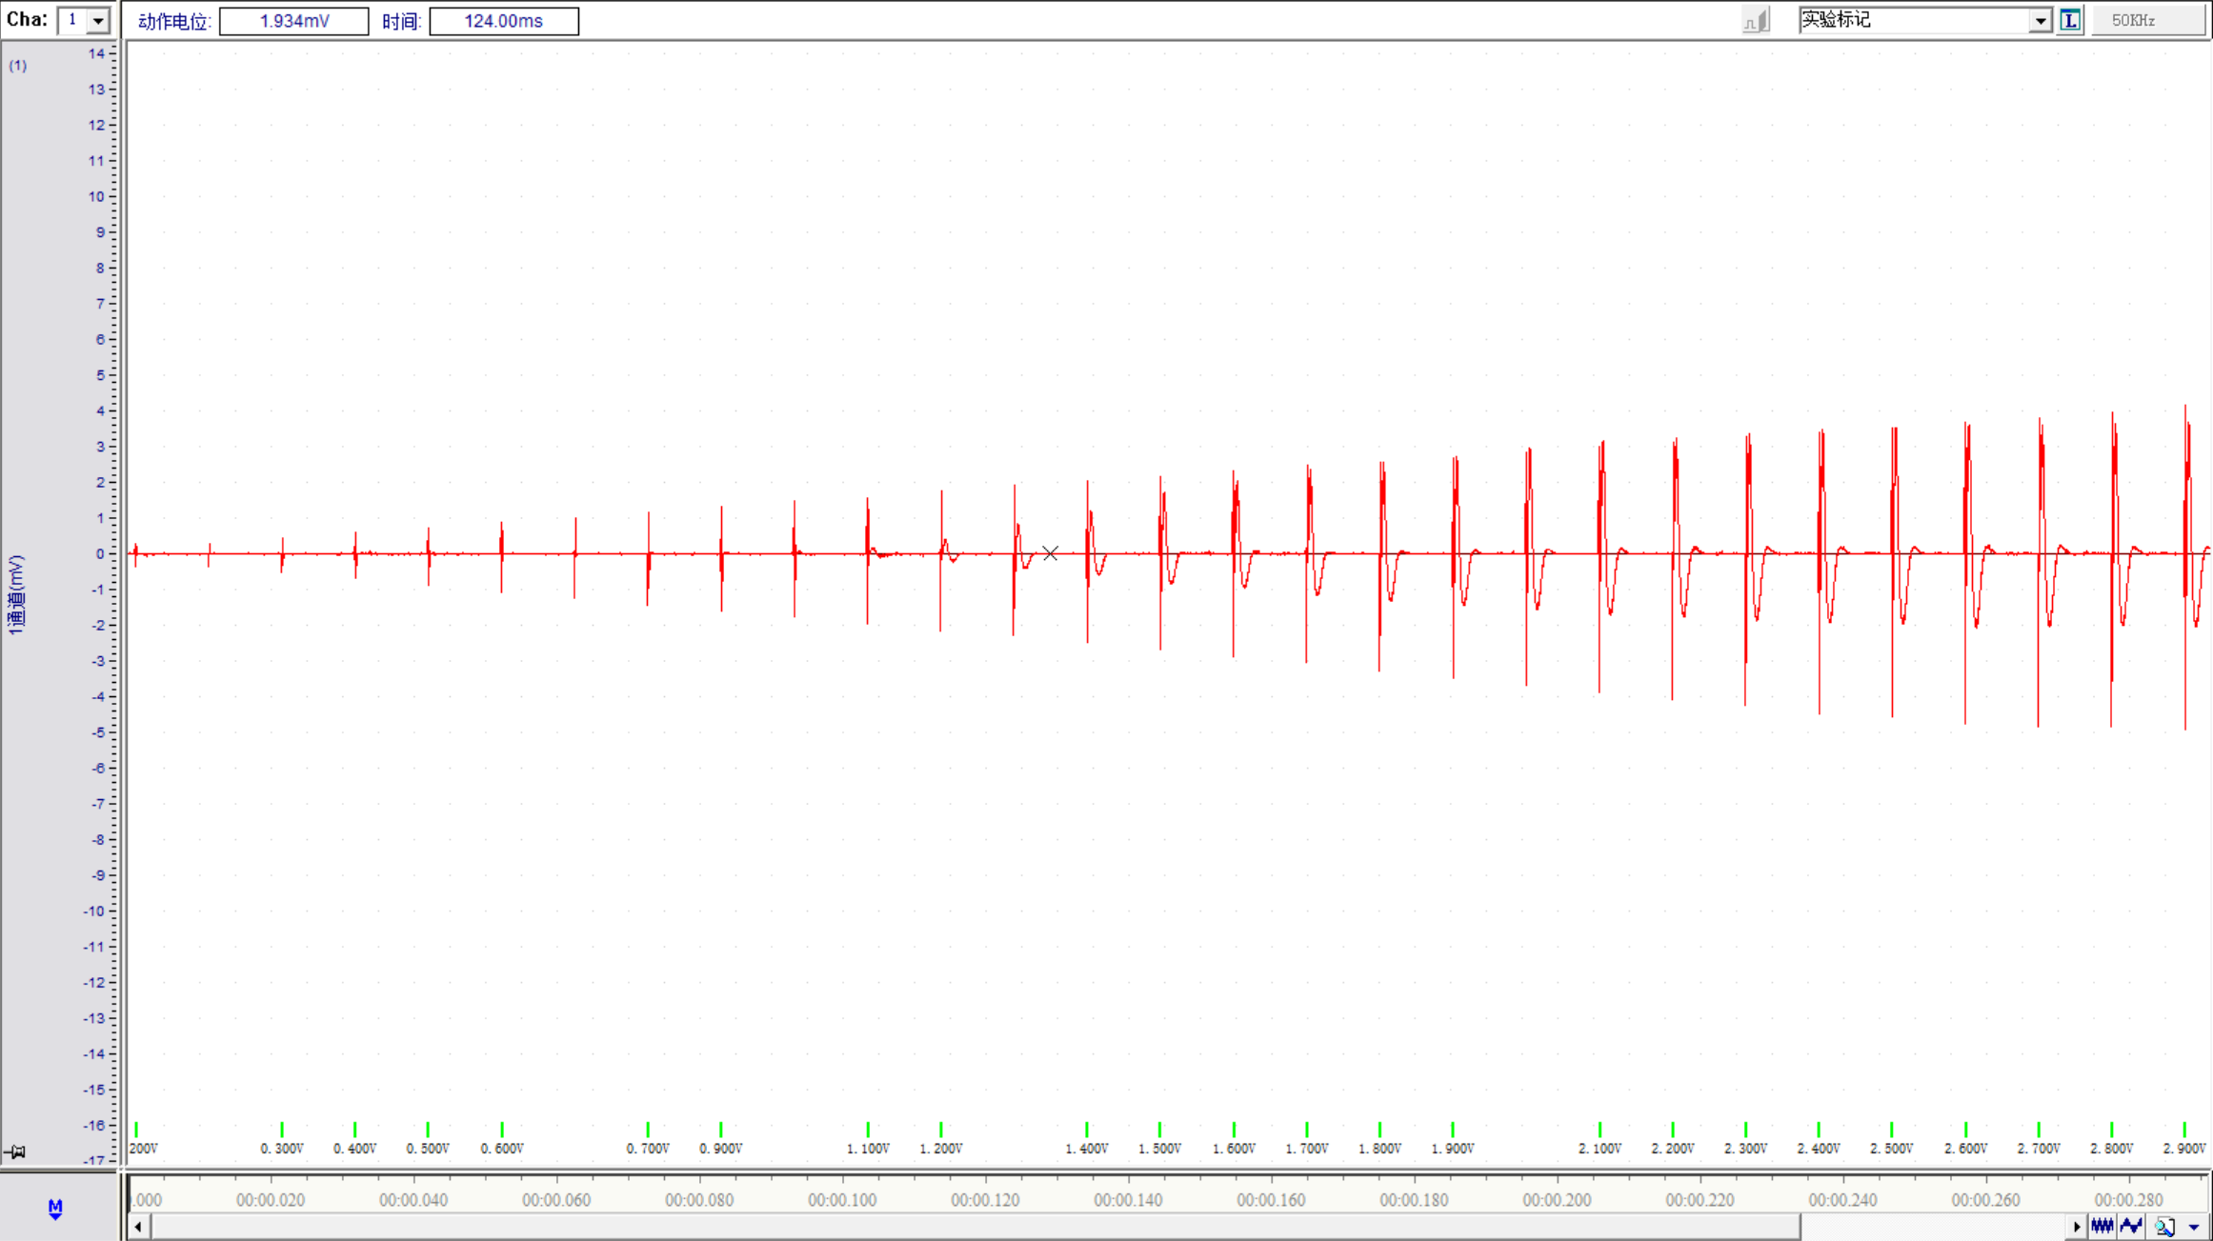This screenshot has height=1241, width=2213.
Task: Click the (1) channel label
Action: click(18, 66)
